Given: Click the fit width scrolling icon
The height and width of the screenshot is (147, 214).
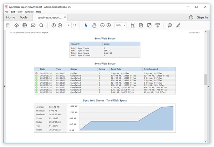Looking at the screenshot, I should pyautogui.click(x=133, y=25).
